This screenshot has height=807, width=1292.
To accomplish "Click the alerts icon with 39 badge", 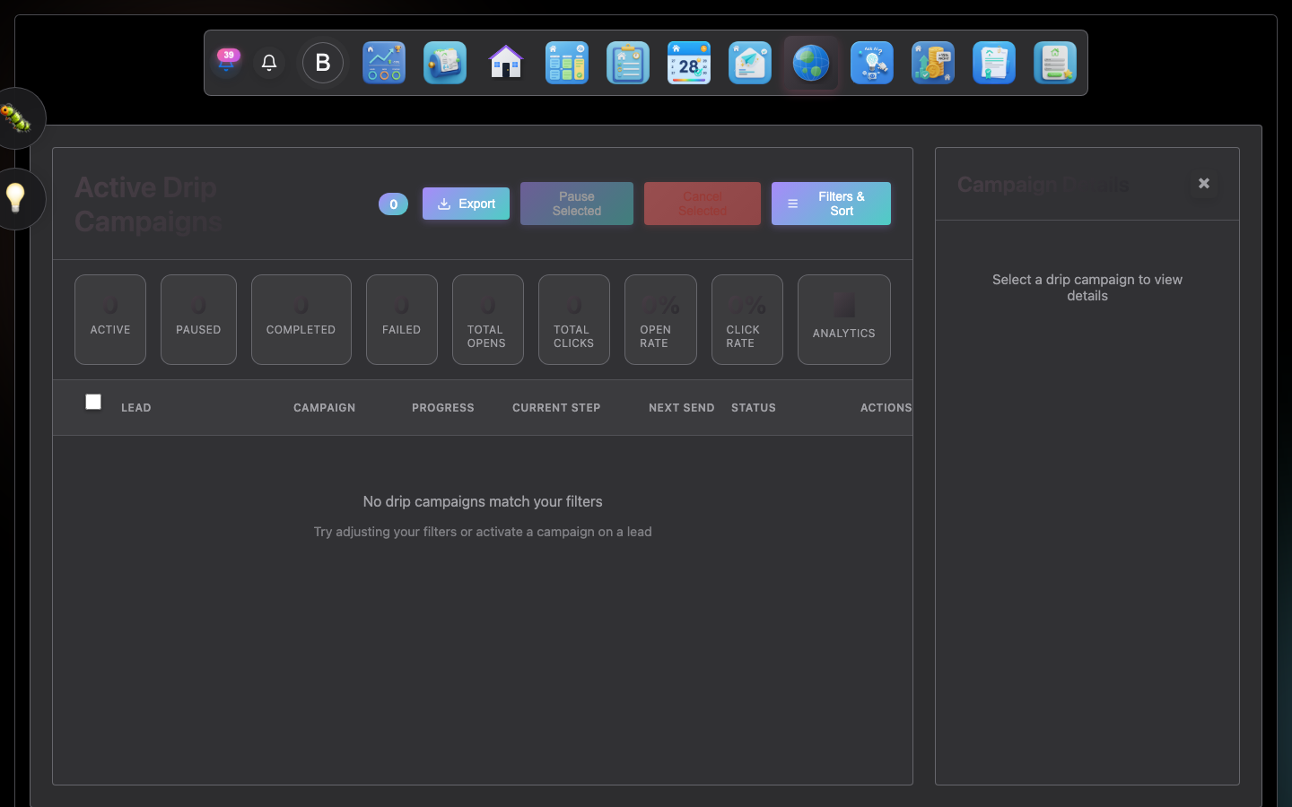I will (227, 63).
